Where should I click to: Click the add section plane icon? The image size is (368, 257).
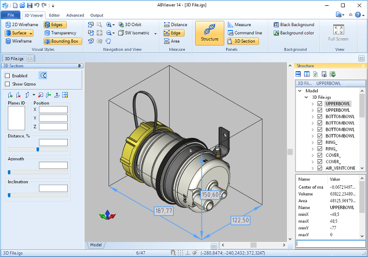10,95
